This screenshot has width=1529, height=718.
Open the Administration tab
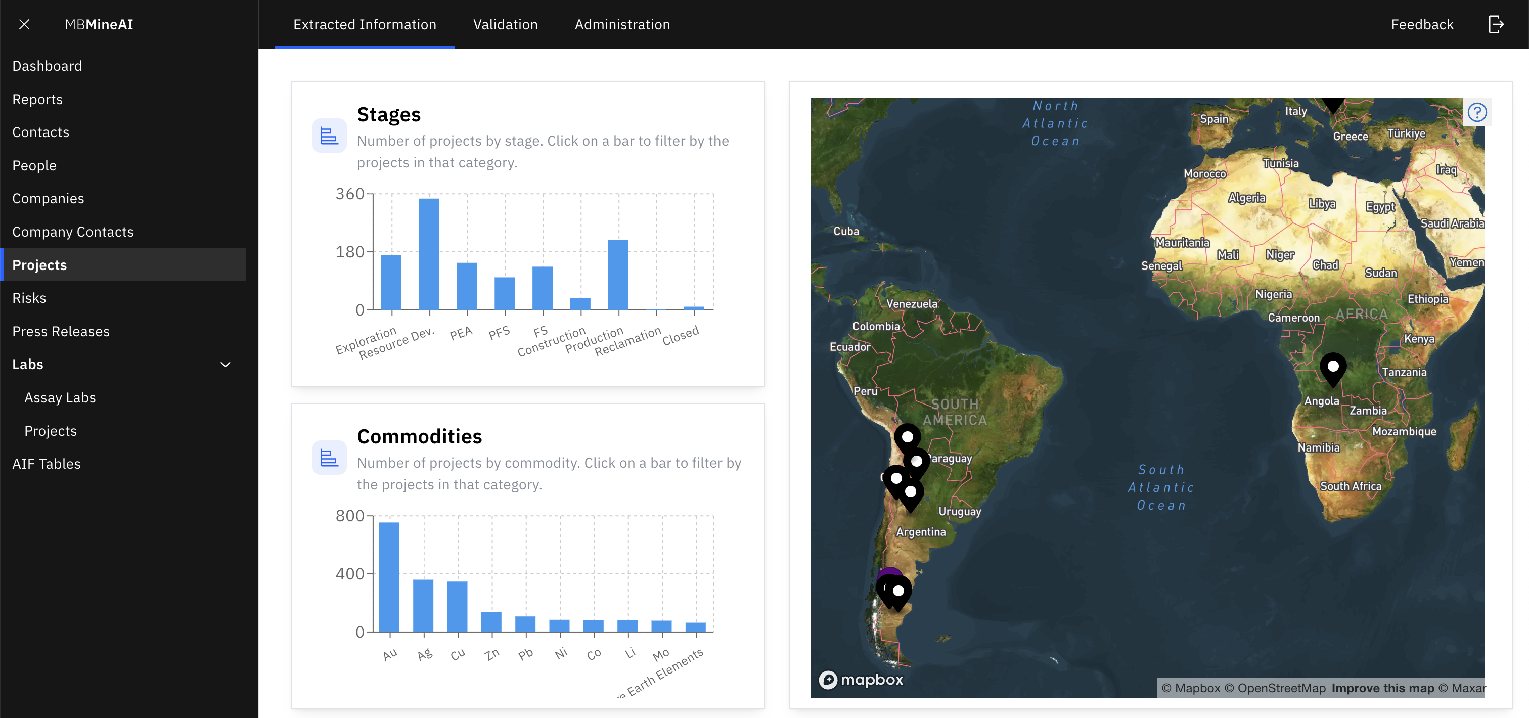tap(621, 24)
